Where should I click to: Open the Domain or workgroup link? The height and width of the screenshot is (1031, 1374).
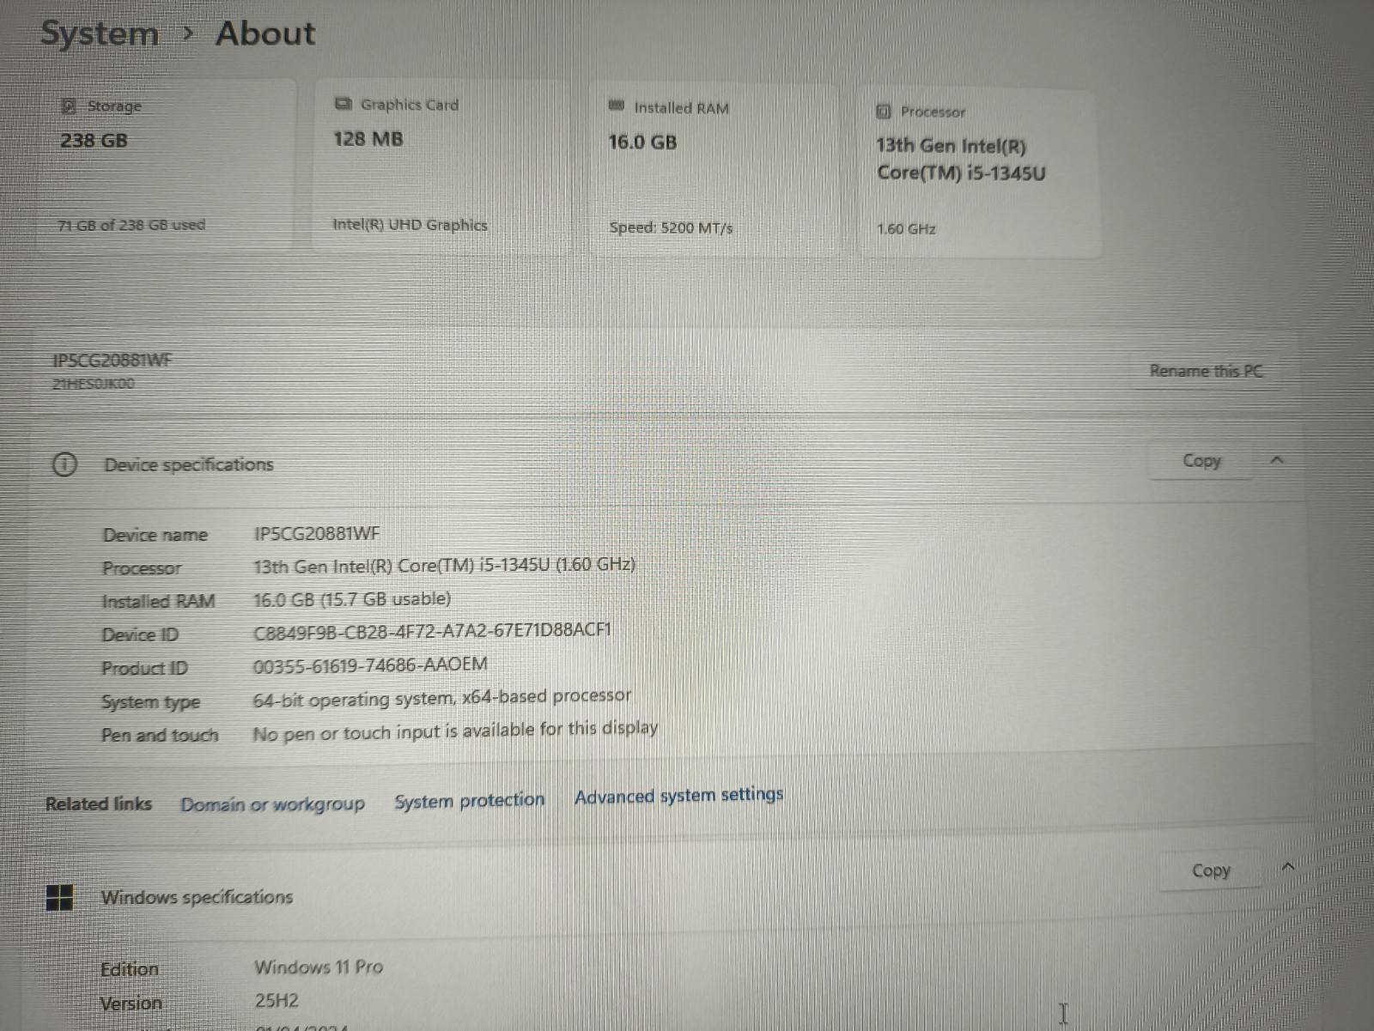tap(272, 804)
